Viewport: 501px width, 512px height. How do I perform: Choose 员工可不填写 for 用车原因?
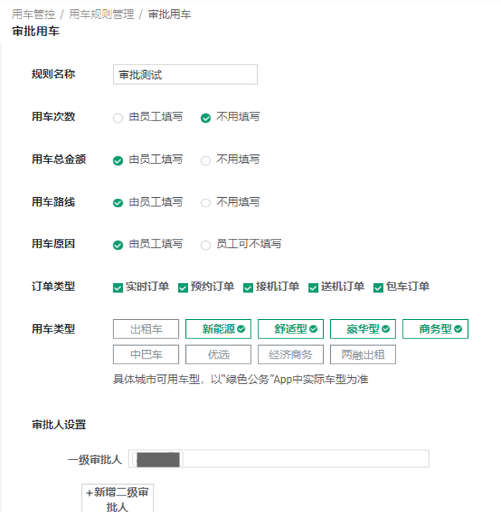pyautogui.click(x=206, y=245)
